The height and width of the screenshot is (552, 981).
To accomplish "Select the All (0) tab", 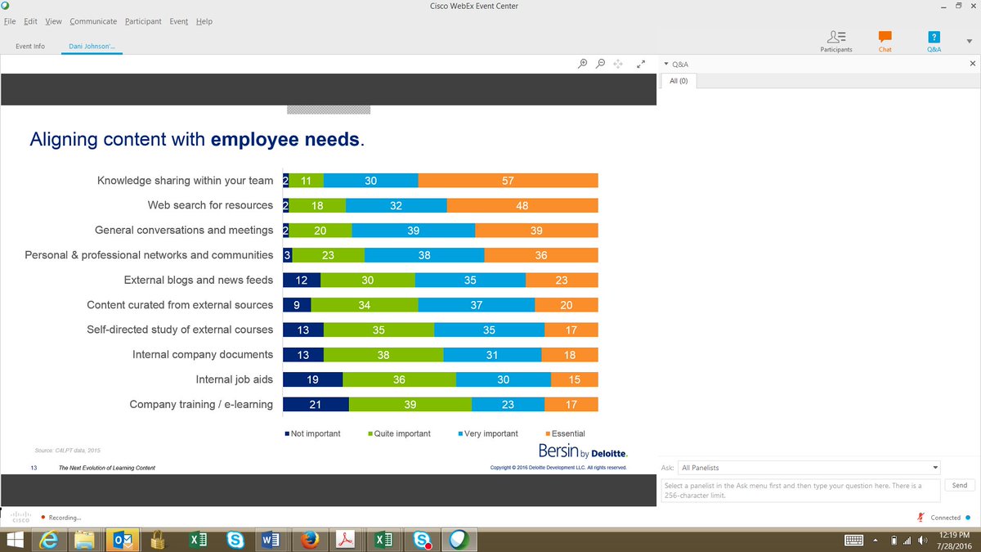I will pyautogui.click(x=679, y=81).
